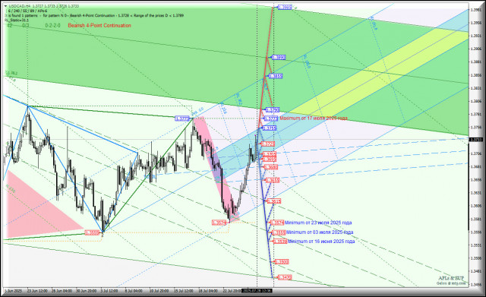
Task: Click 15 Jul 12:00 on time axis
Action: [183, 291]
